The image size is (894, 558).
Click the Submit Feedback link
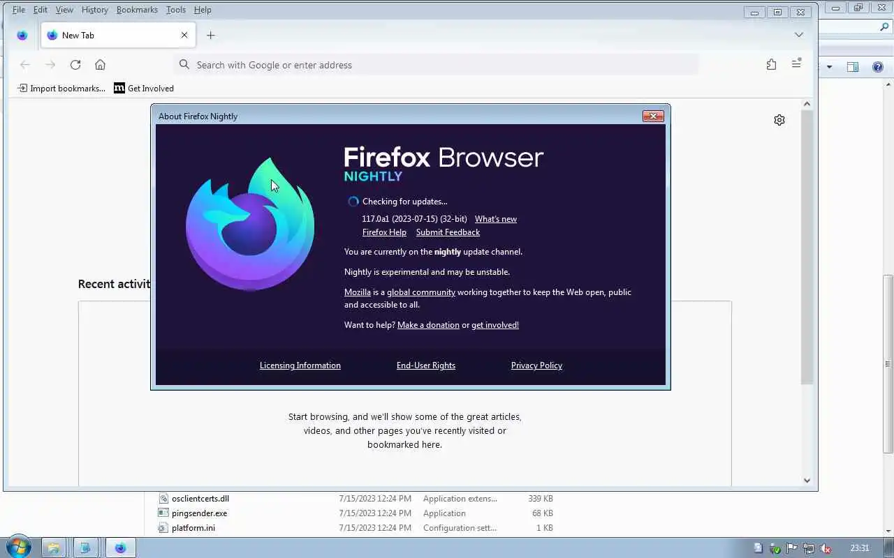[x=448, y=232]
